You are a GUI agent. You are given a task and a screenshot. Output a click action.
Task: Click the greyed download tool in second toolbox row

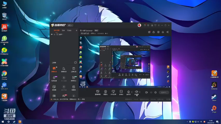pos(64,79)
